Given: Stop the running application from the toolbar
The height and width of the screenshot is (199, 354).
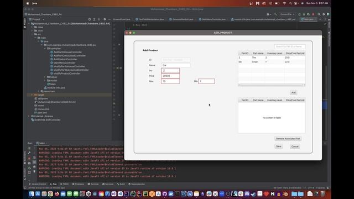Looking at the screenshot, I should point(313,14).
